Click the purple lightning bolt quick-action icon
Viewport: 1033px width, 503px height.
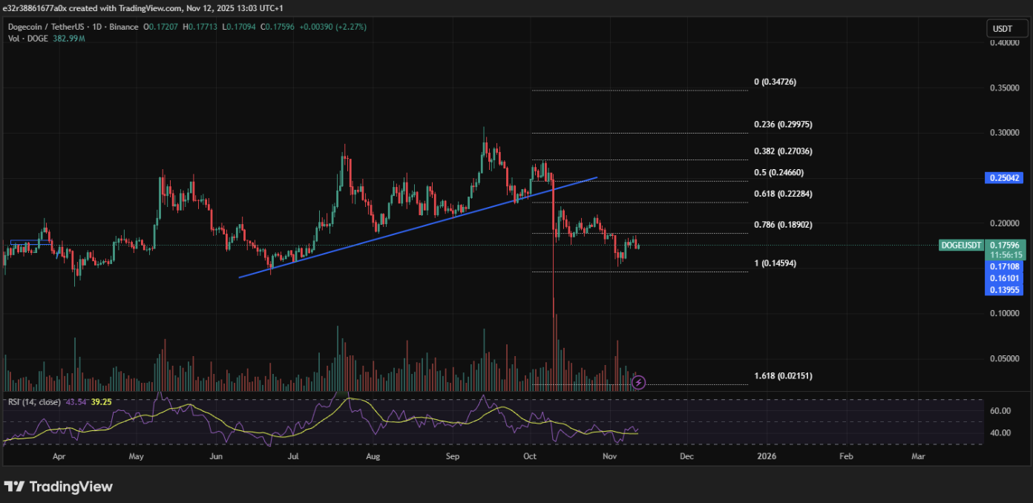638,382
